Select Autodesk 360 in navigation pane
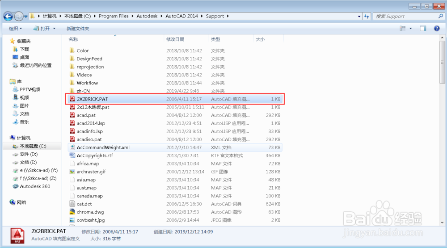The width and height of the screenshot is (447, 248). [35, 186]
